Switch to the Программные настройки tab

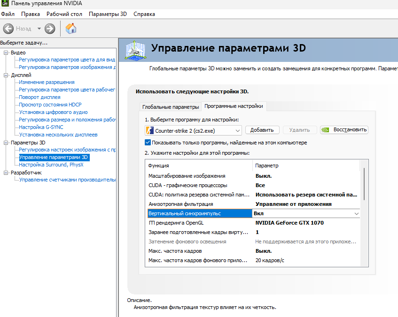pos(234,106)
